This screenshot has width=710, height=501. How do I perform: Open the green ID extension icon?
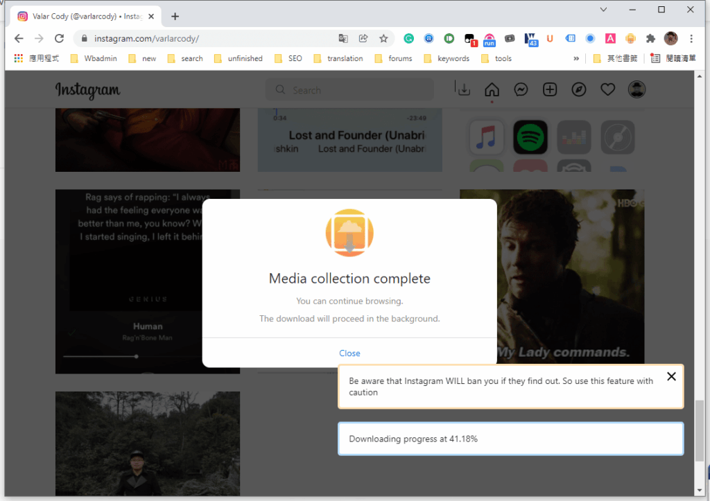click(449, 39)
